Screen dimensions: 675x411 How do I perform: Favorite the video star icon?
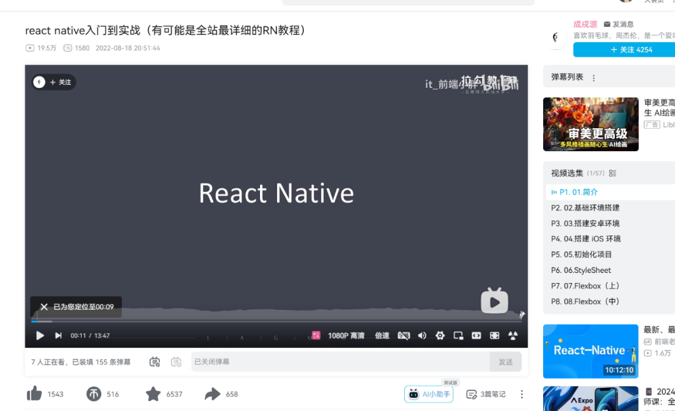tap(153, 394)
